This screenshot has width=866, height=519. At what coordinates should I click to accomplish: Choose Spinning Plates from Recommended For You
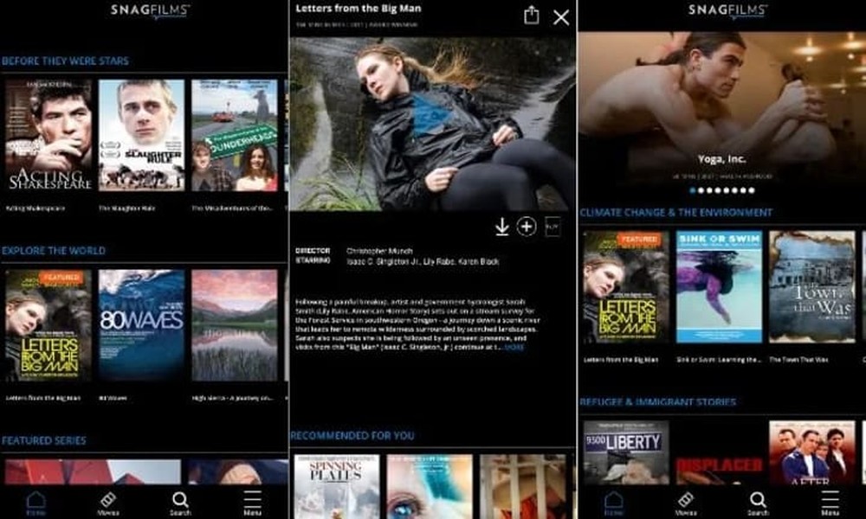[337, 486]
